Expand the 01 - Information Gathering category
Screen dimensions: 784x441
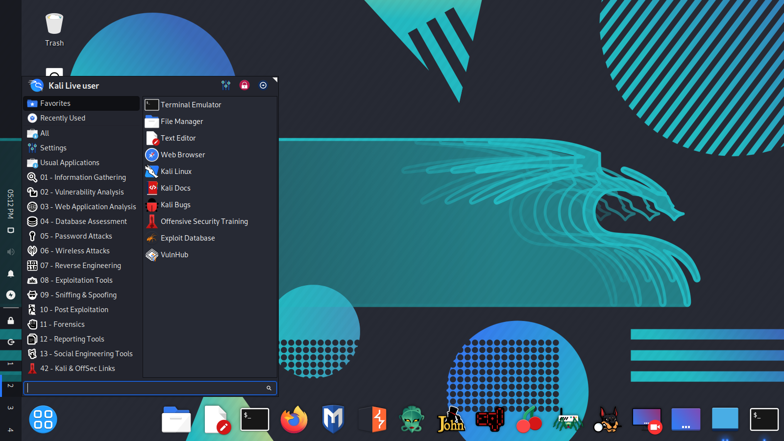[83, 177]
